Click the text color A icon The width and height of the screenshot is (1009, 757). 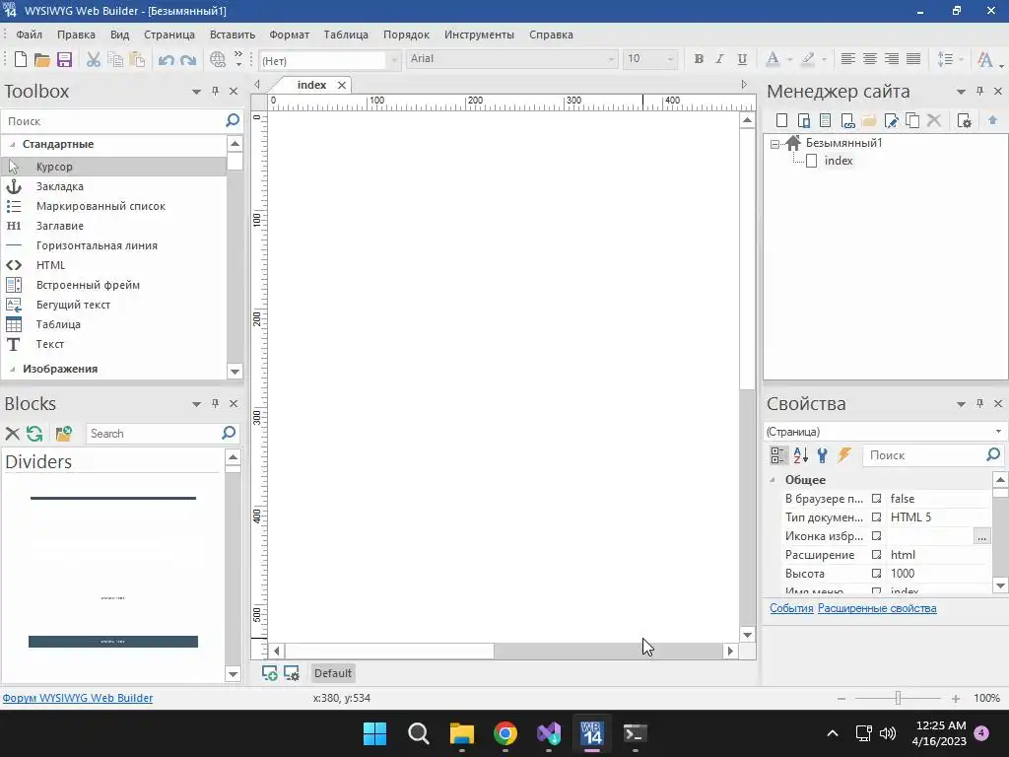[773, 59]
